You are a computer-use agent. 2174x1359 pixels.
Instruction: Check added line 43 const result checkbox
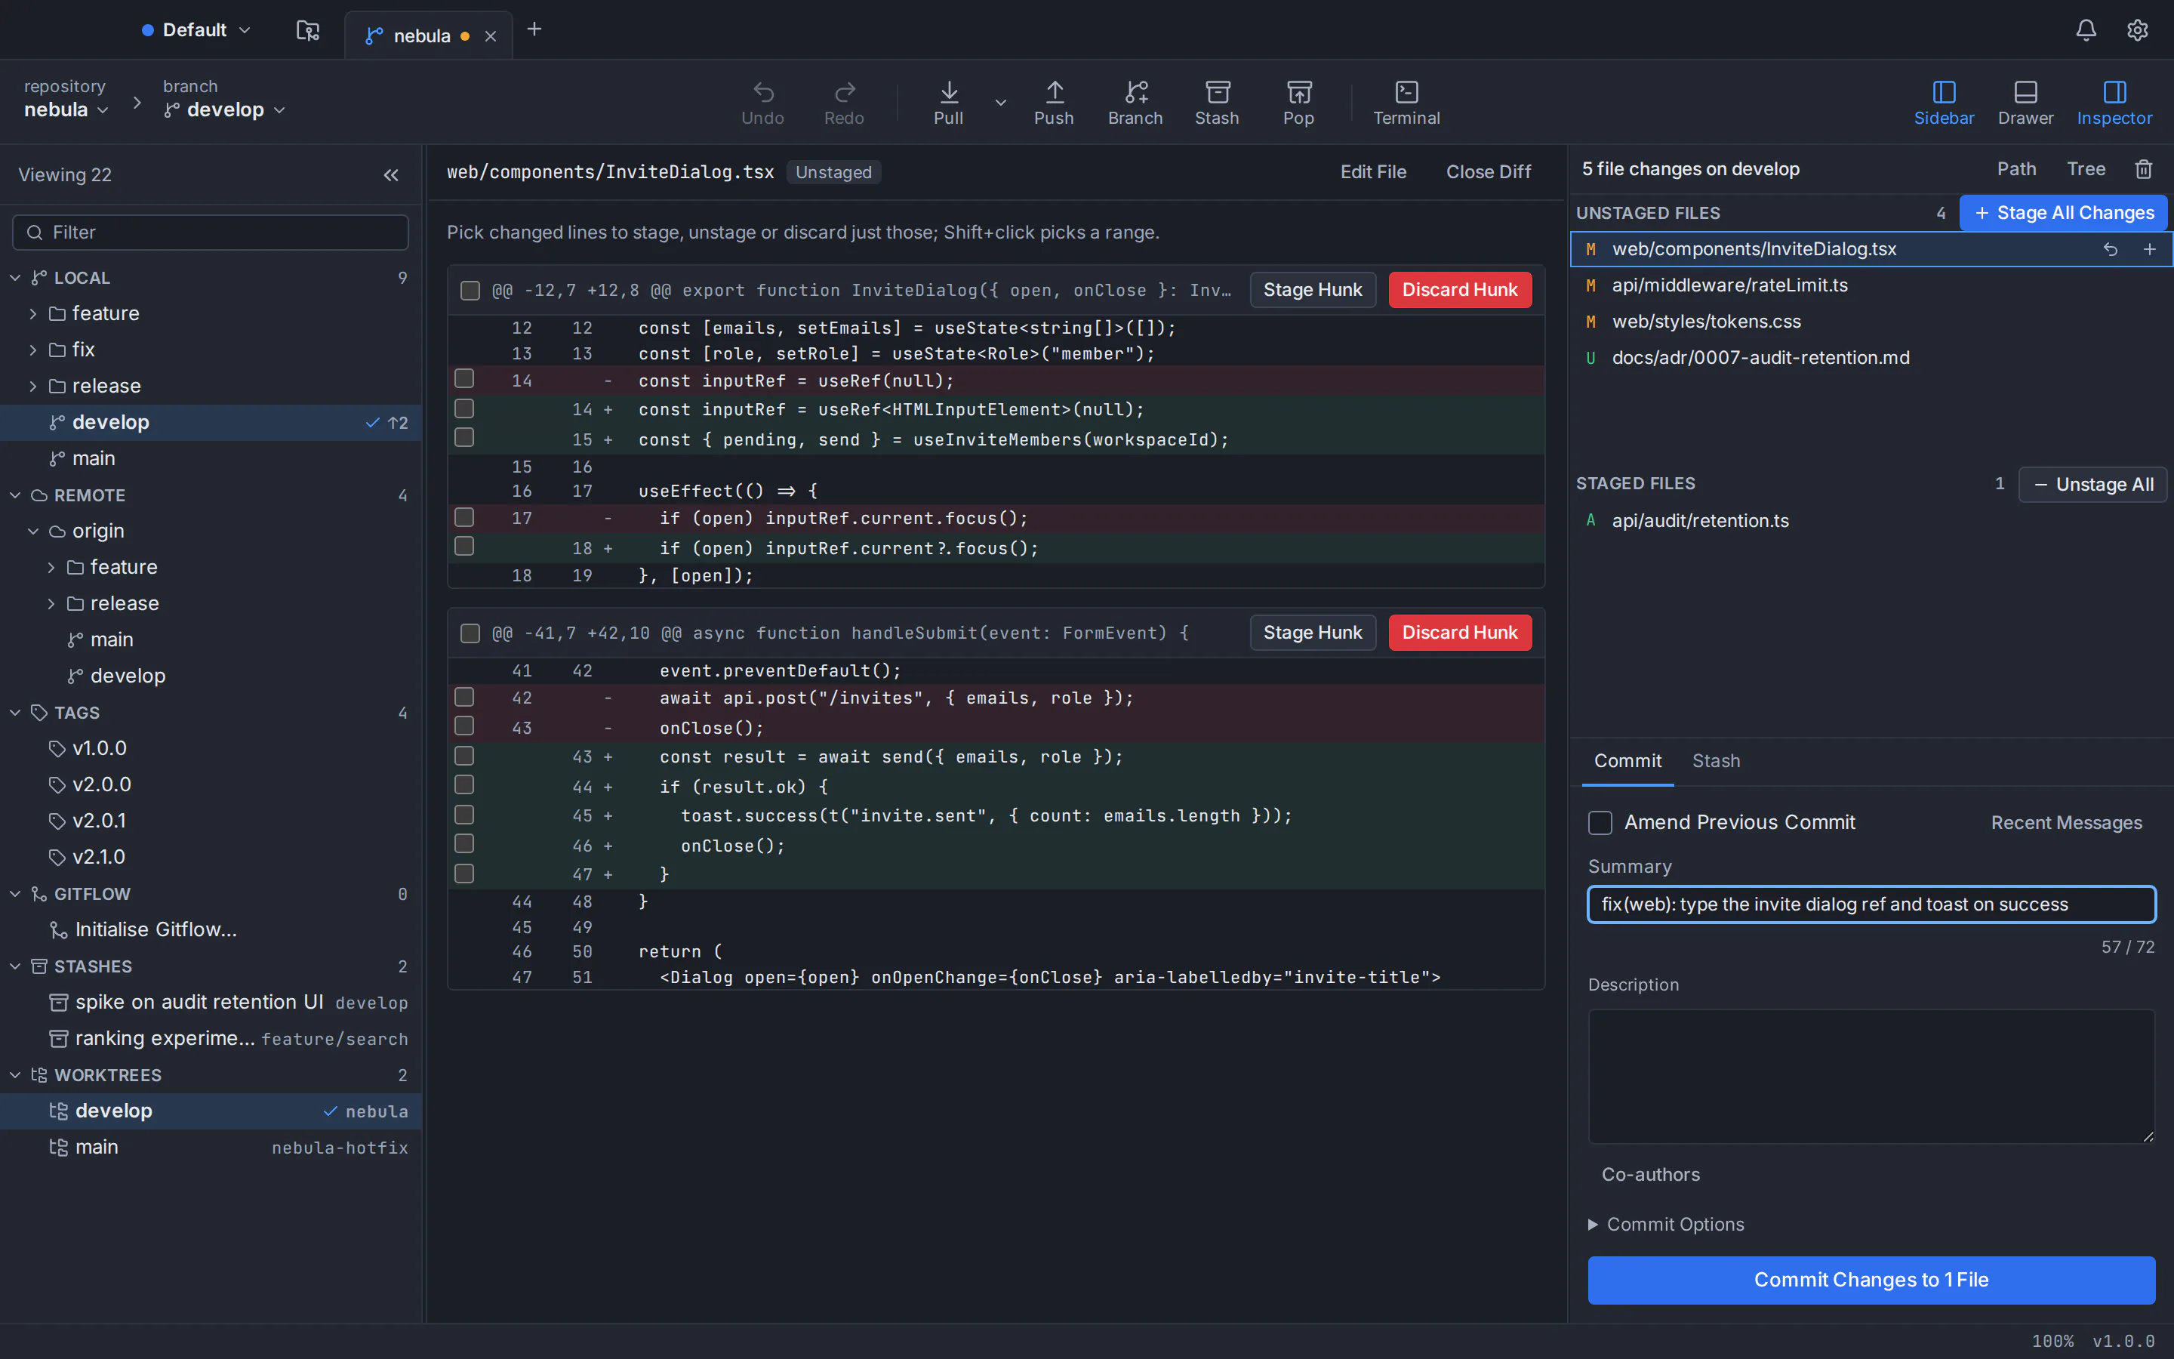pos(464,756)
